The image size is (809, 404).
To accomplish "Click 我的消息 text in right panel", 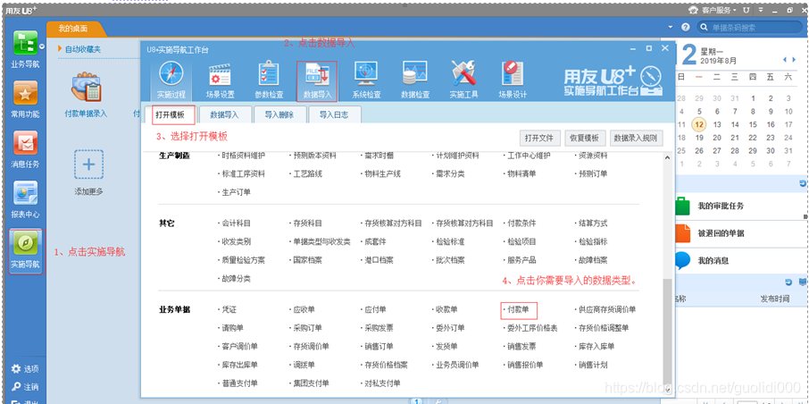I will coord(713,261).
